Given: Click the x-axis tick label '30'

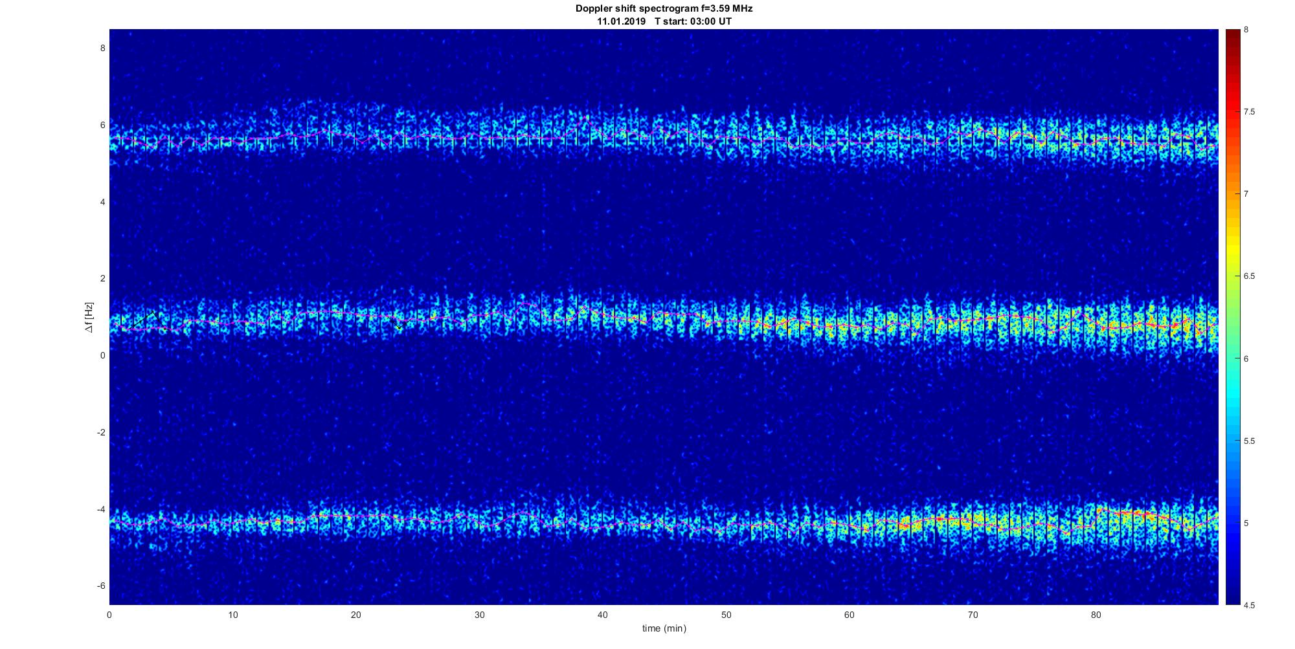Looking at the screenshot, I should [479, 615].
